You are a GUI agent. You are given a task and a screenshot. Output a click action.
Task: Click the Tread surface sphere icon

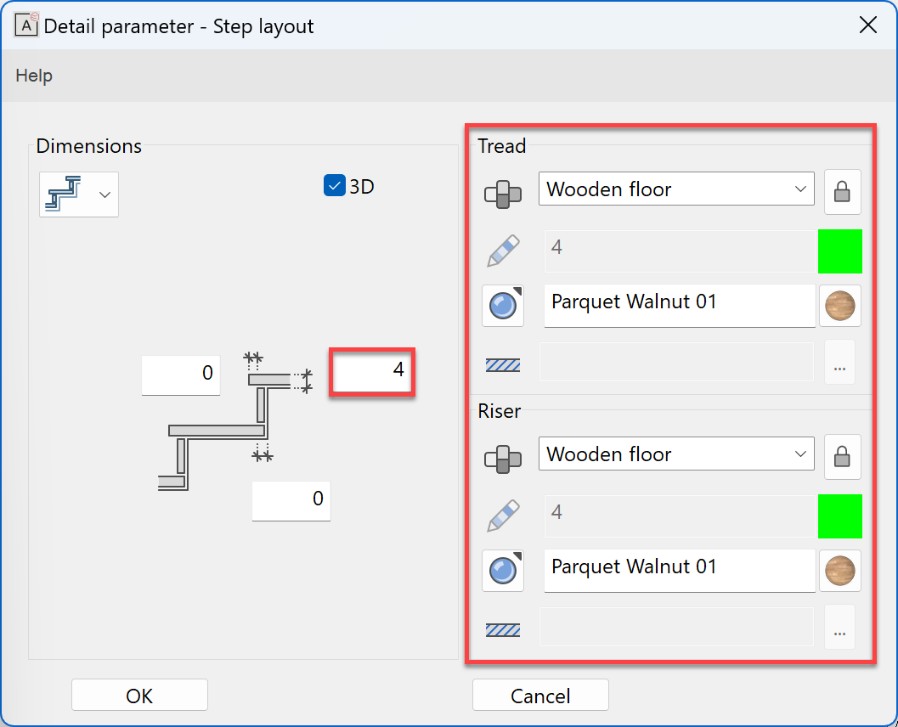[x=503, y=305]
